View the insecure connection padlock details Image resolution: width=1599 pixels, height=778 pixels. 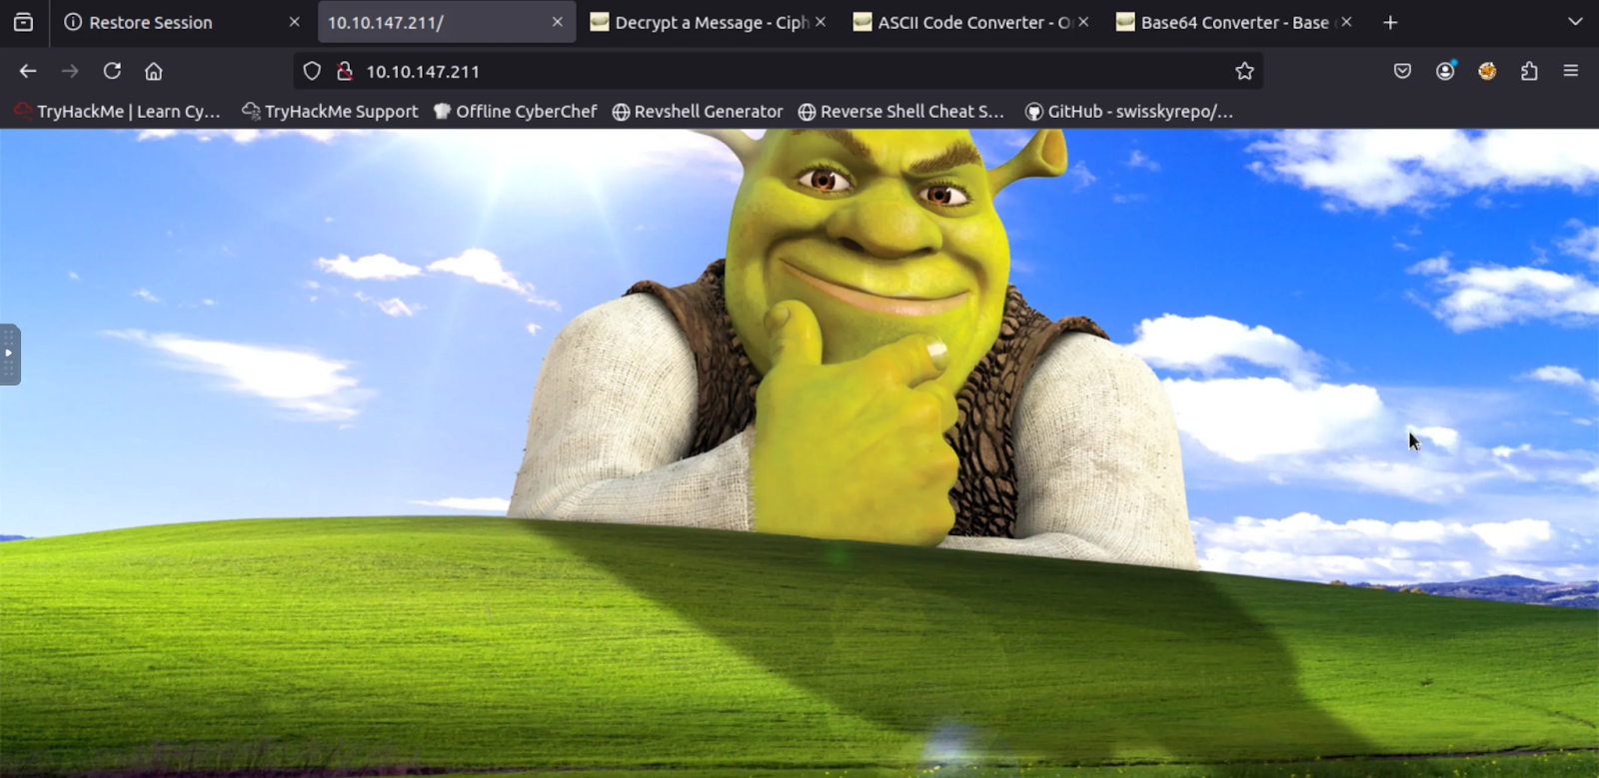[345, 71]
